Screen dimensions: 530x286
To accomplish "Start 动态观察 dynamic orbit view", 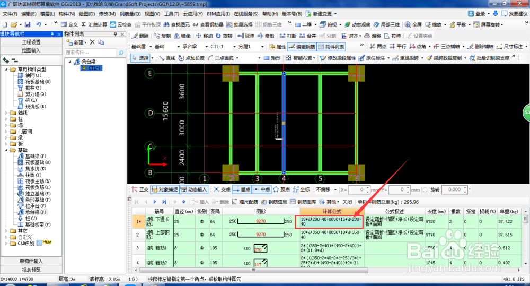I will [357, 25].
